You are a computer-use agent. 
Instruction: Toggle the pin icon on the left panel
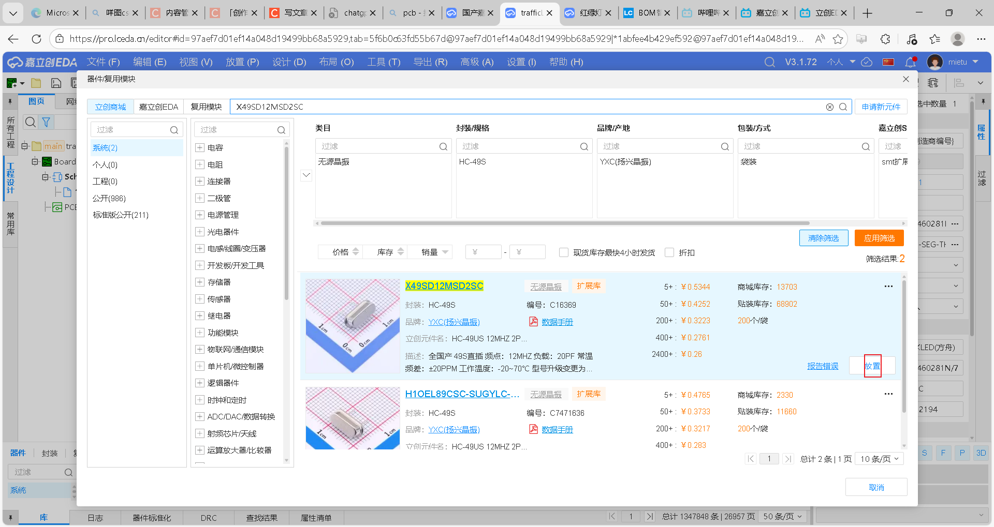click(x=10, y=101)
